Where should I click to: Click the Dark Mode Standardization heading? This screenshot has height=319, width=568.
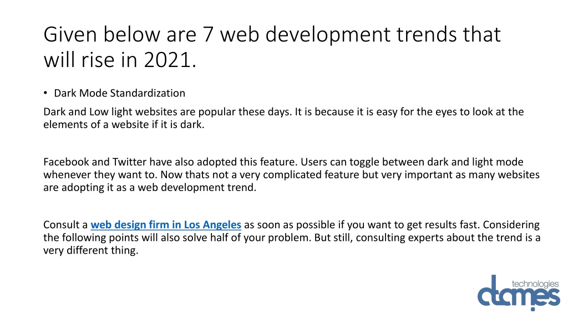point(120,93)
